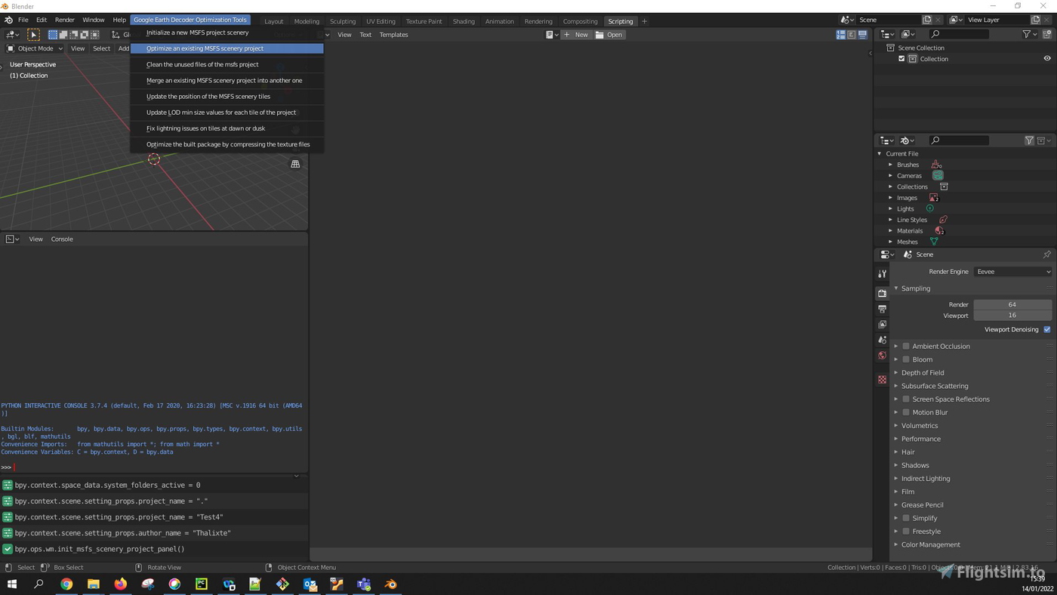Expand Materials in the Blender File list
The width and height of the screenshot is (1057, 595).
891,230
